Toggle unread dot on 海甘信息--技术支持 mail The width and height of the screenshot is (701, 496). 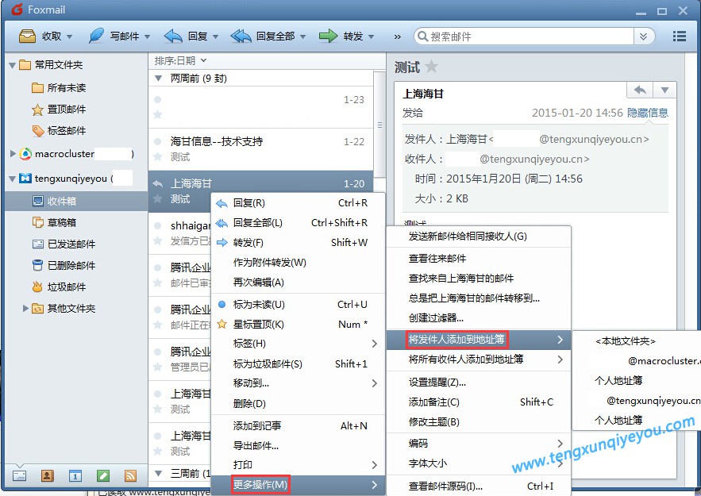[x=157, y=141]
